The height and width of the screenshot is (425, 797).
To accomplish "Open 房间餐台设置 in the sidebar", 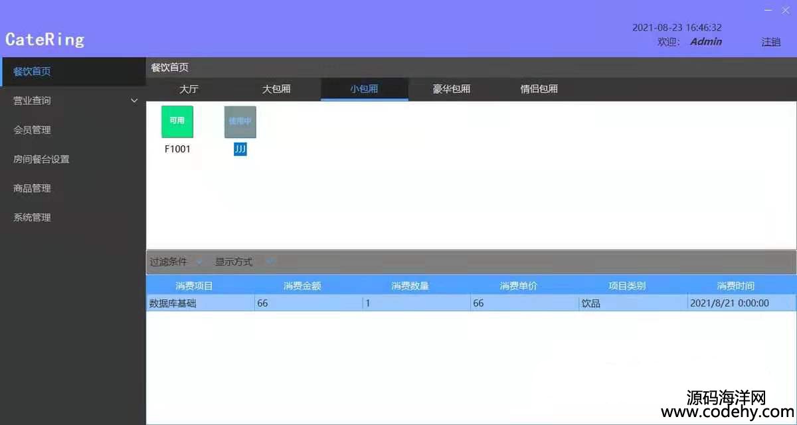I will point(41,159).
